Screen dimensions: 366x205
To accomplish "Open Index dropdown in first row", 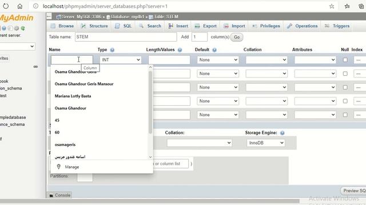I will (360, 60).
